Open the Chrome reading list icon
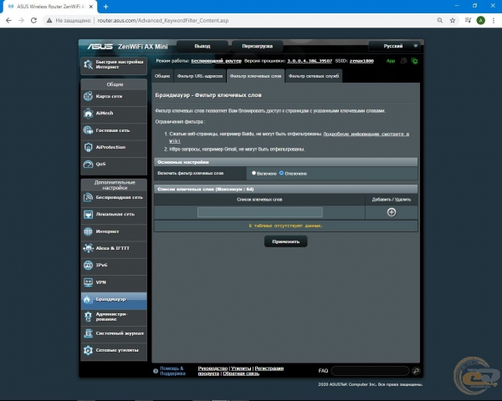 [x=468, y=20]
